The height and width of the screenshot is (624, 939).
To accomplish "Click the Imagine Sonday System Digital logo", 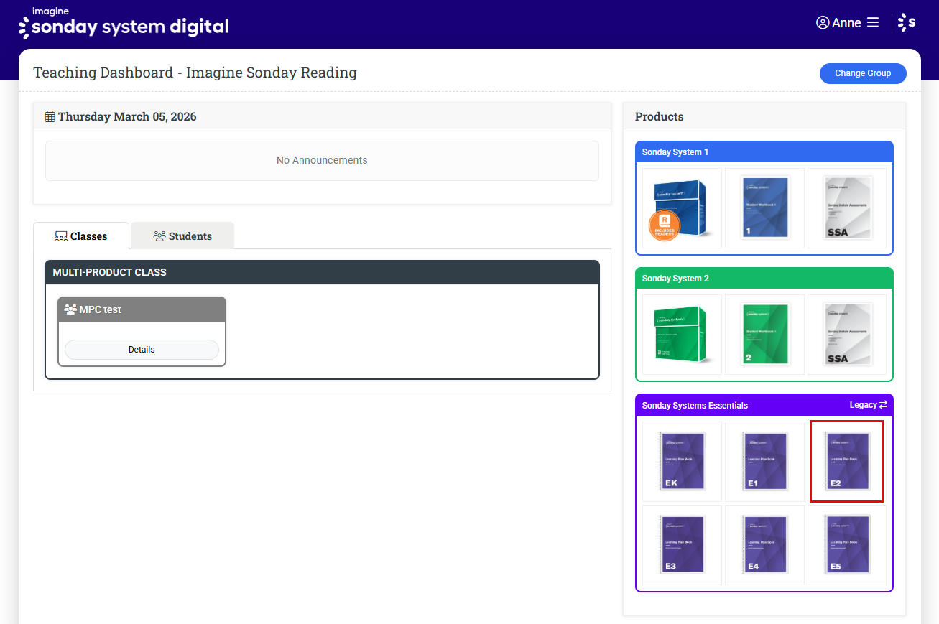I will click(124, 24).
